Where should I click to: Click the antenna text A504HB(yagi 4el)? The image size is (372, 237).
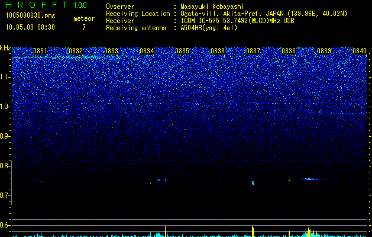(x=209, y=28)
